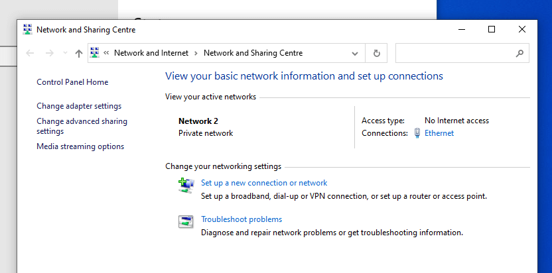Select the Network and Sharing Centre breadcrumb
The width and height of the screenshot is (552, 273).
point(253,53)
